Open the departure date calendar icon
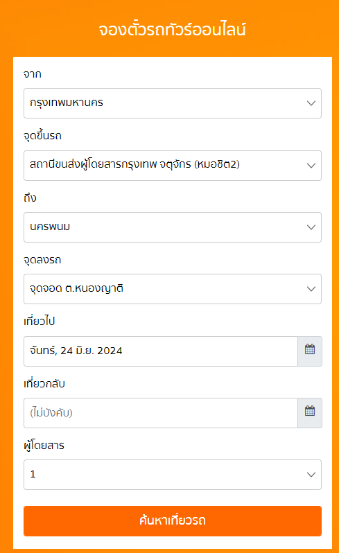This screenshot has height=553, width=339. point(310,351)
